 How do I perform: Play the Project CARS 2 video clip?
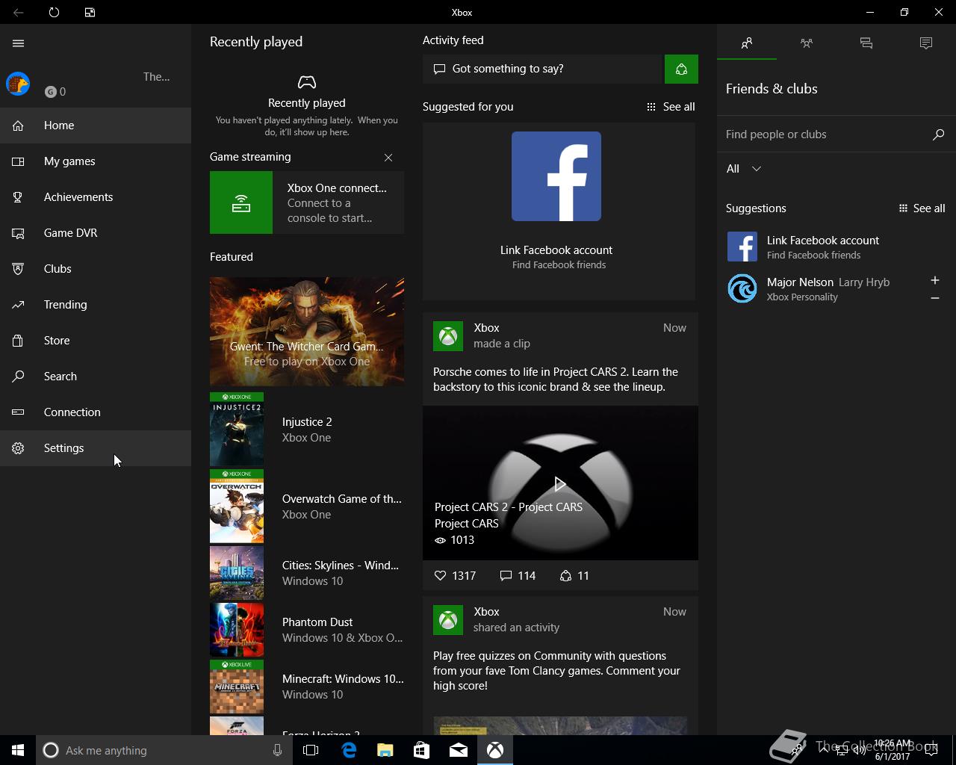click(560, 484)
